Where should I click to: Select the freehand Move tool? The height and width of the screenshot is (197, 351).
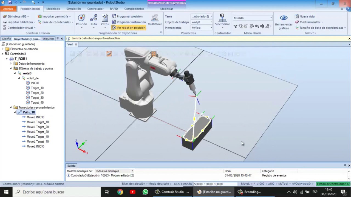click(235, 26)
